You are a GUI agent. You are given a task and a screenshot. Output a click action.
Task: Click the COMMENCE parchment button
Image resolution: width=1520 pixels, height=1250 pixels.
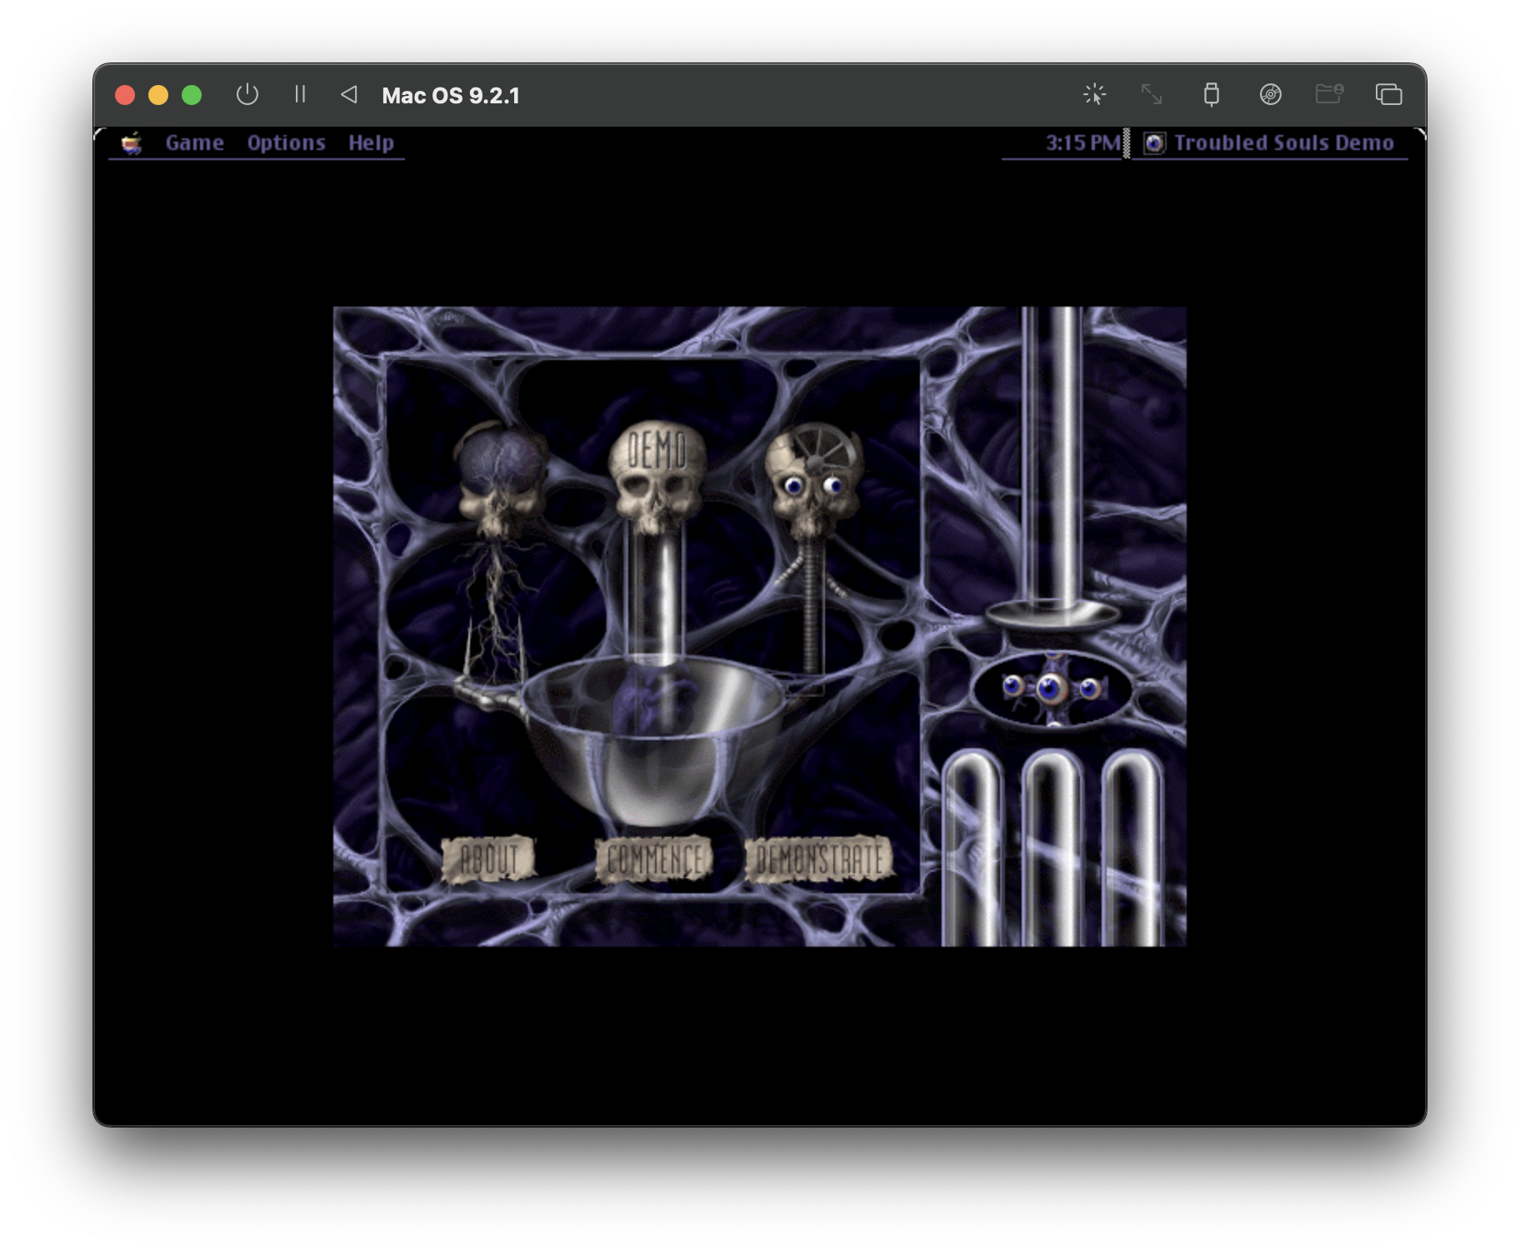(x=654, y=859)
